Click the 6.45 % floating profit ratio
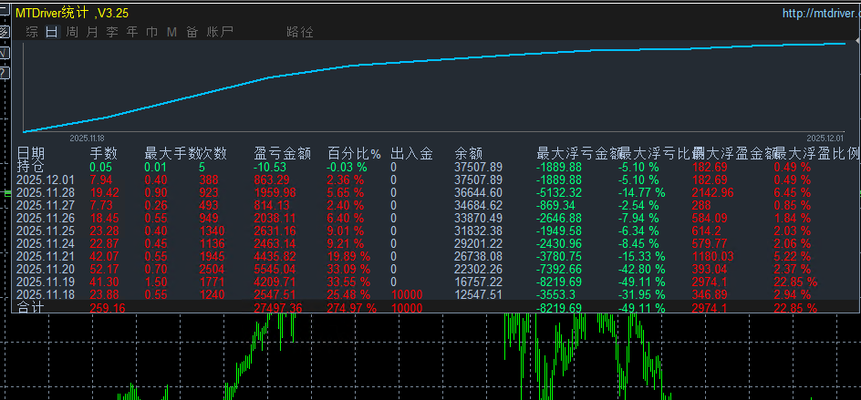The width and height of the screenshot is (861, 400). 792,192
